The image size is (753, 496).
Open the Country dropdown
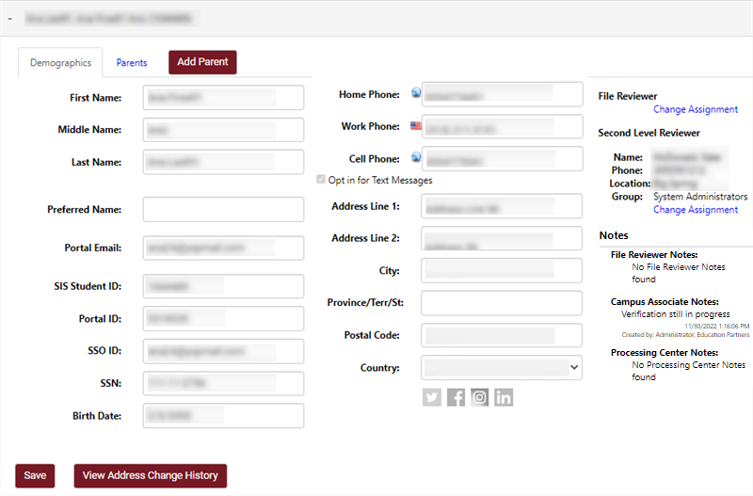(x=501, y=367)
